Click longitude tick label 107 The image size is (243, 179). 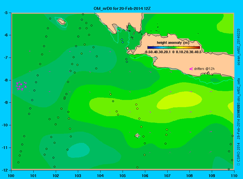tap(167, 176)
